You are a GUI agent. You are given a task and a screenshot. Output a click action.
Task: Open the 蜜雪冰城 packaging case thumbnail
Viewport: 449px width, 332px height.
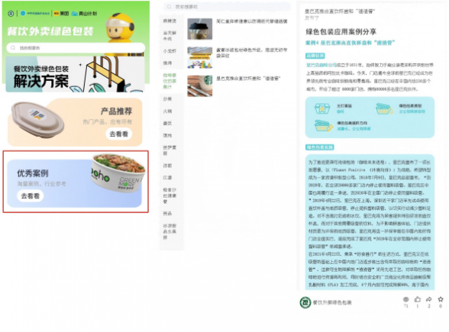coord(200,57)
